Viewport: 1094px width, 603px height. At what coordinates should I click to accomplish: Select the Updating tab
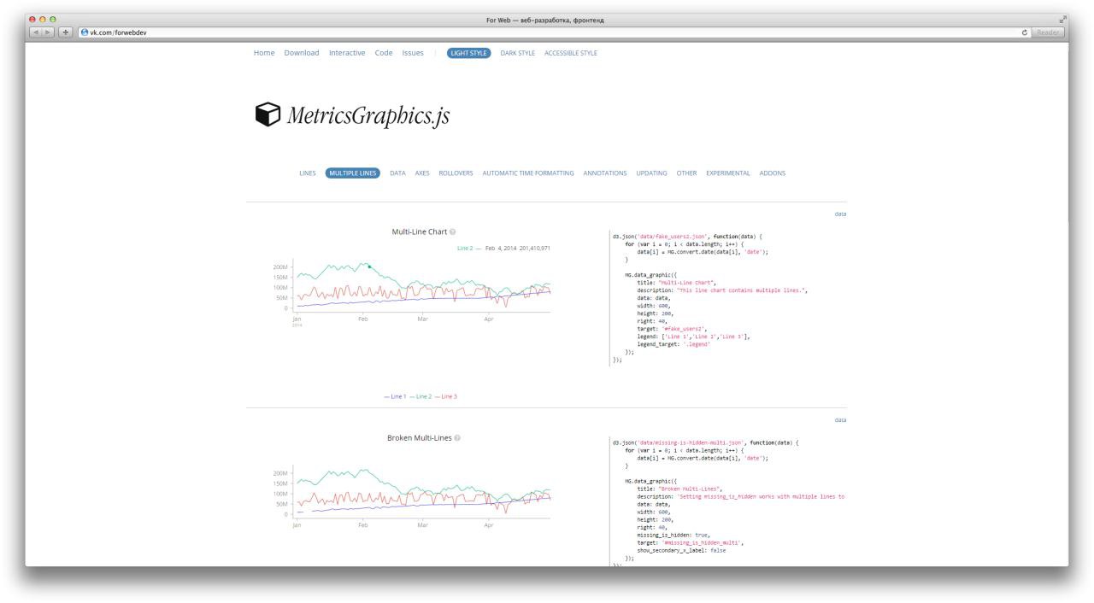652,173
